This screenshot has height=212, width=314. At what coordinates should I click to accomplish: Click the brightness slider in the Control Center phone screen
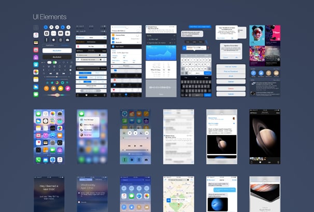[135, 138]
